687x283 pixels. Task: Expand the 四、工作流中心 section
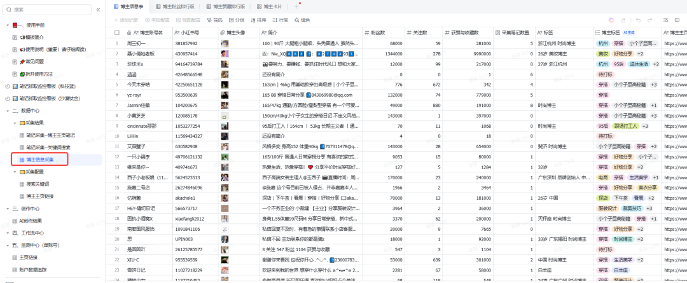tap(8, 233)
